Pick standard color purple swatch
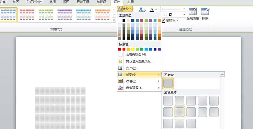The width and height of the screenshot is (253, 129). 159,49
